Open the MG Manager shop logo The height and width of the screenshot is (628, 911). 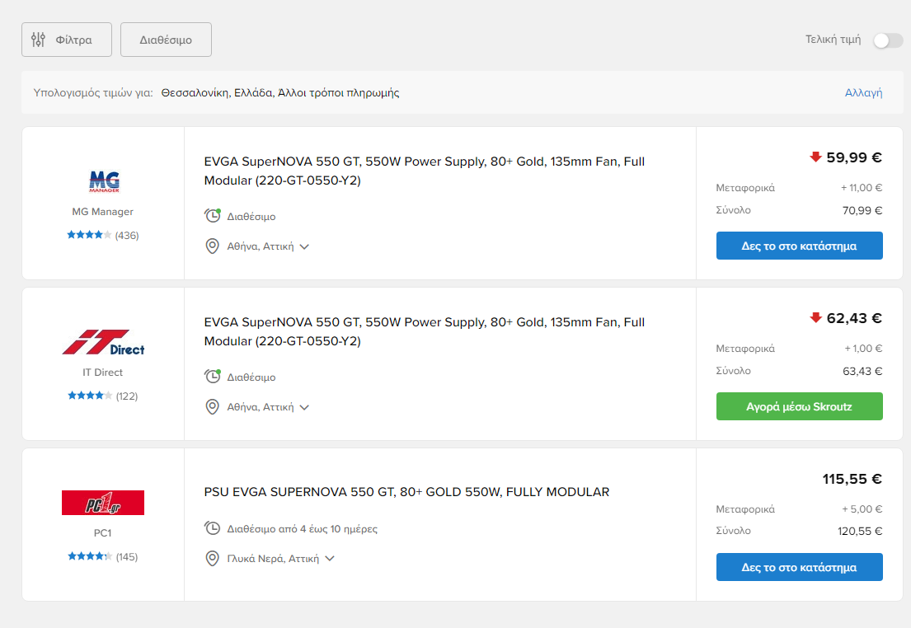pyautogui.click(x=104, y=181)
